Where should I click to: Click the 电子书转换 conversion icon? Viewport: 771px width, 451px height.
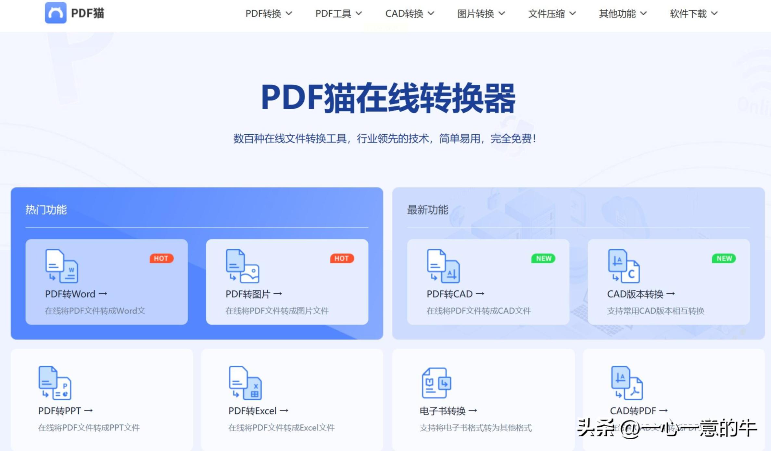coord(437,384)
